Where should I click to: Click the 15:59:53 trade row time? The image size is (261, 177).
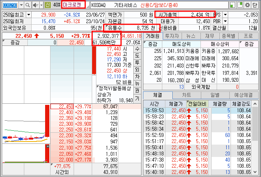(x=154, y=111)
